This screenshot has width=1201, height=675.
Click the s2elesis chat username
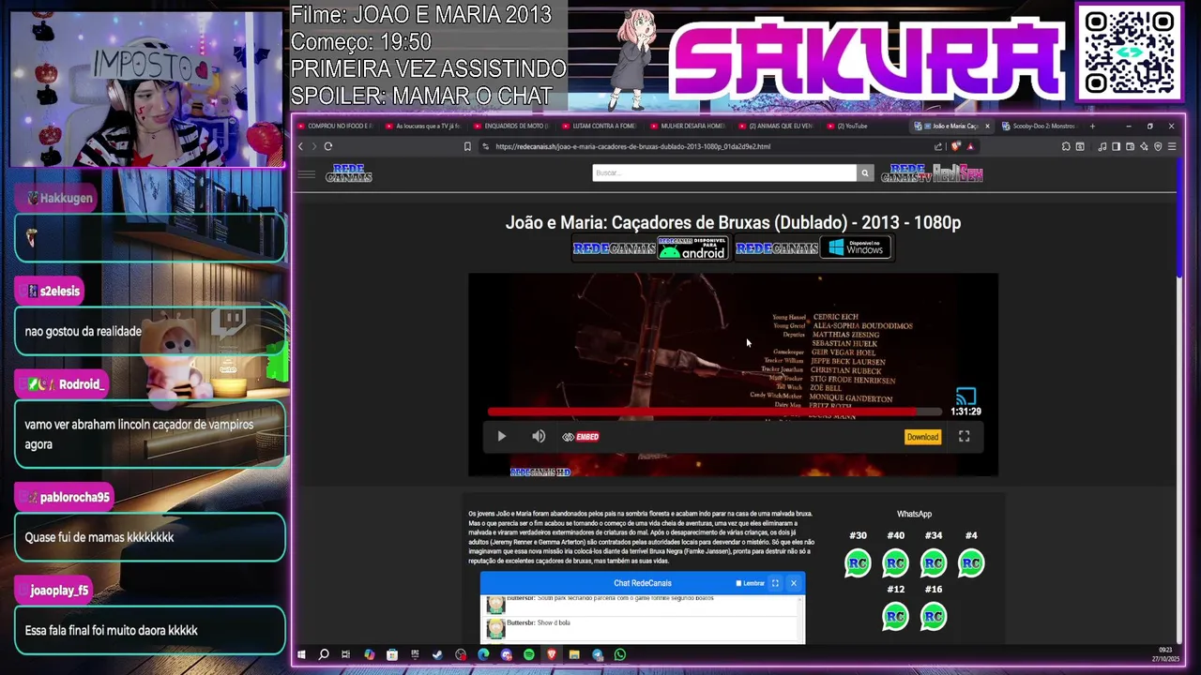pyautogui.click(x=60, y=292)
